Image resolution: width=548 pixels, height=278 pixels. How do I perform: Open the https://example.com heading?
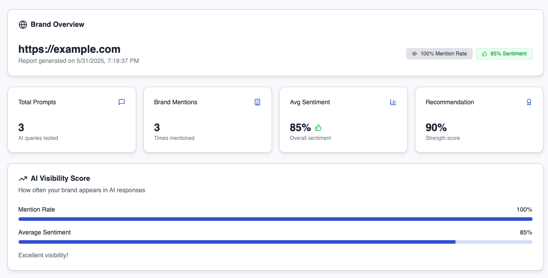pyautogui.click(x=69, y=49)
